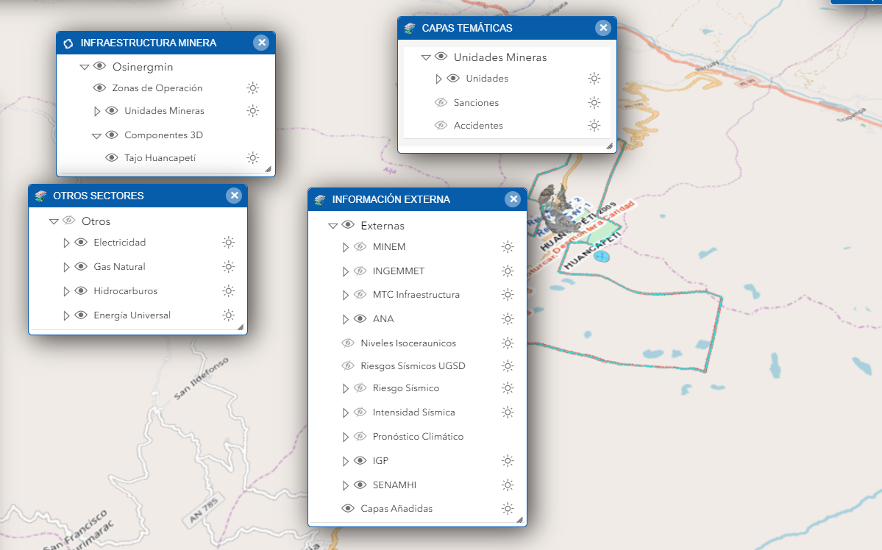Open settings sun icon for Zonas de Operación
This screenshot has width=882, height=550.
(x=253, y=87)
